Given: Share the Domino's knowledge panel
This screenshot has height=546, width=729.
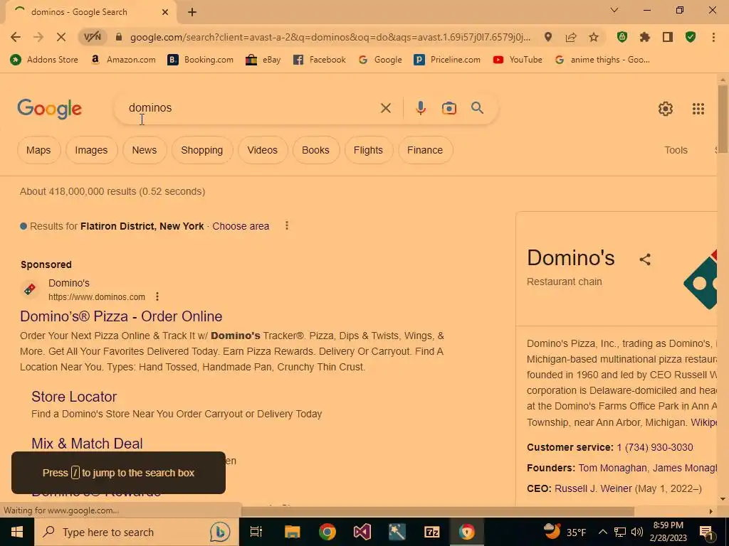Looking at the screenshot, I should coord(645,259).
